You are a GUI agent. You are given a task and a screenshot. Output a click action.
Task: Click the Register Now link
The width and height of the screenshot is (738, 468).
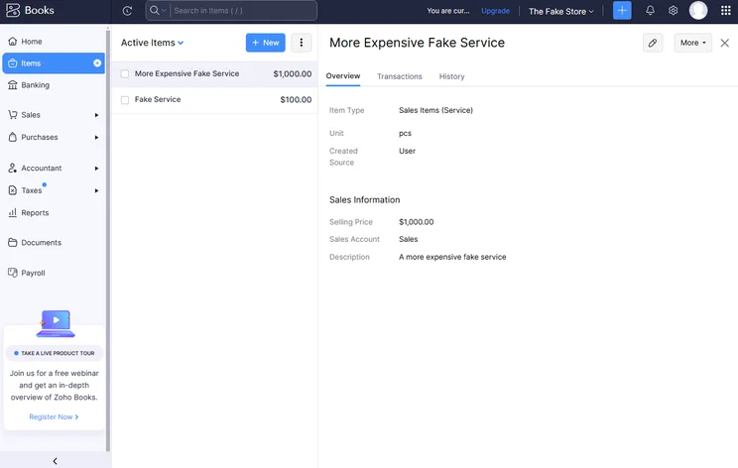click(x=54, y=416)
